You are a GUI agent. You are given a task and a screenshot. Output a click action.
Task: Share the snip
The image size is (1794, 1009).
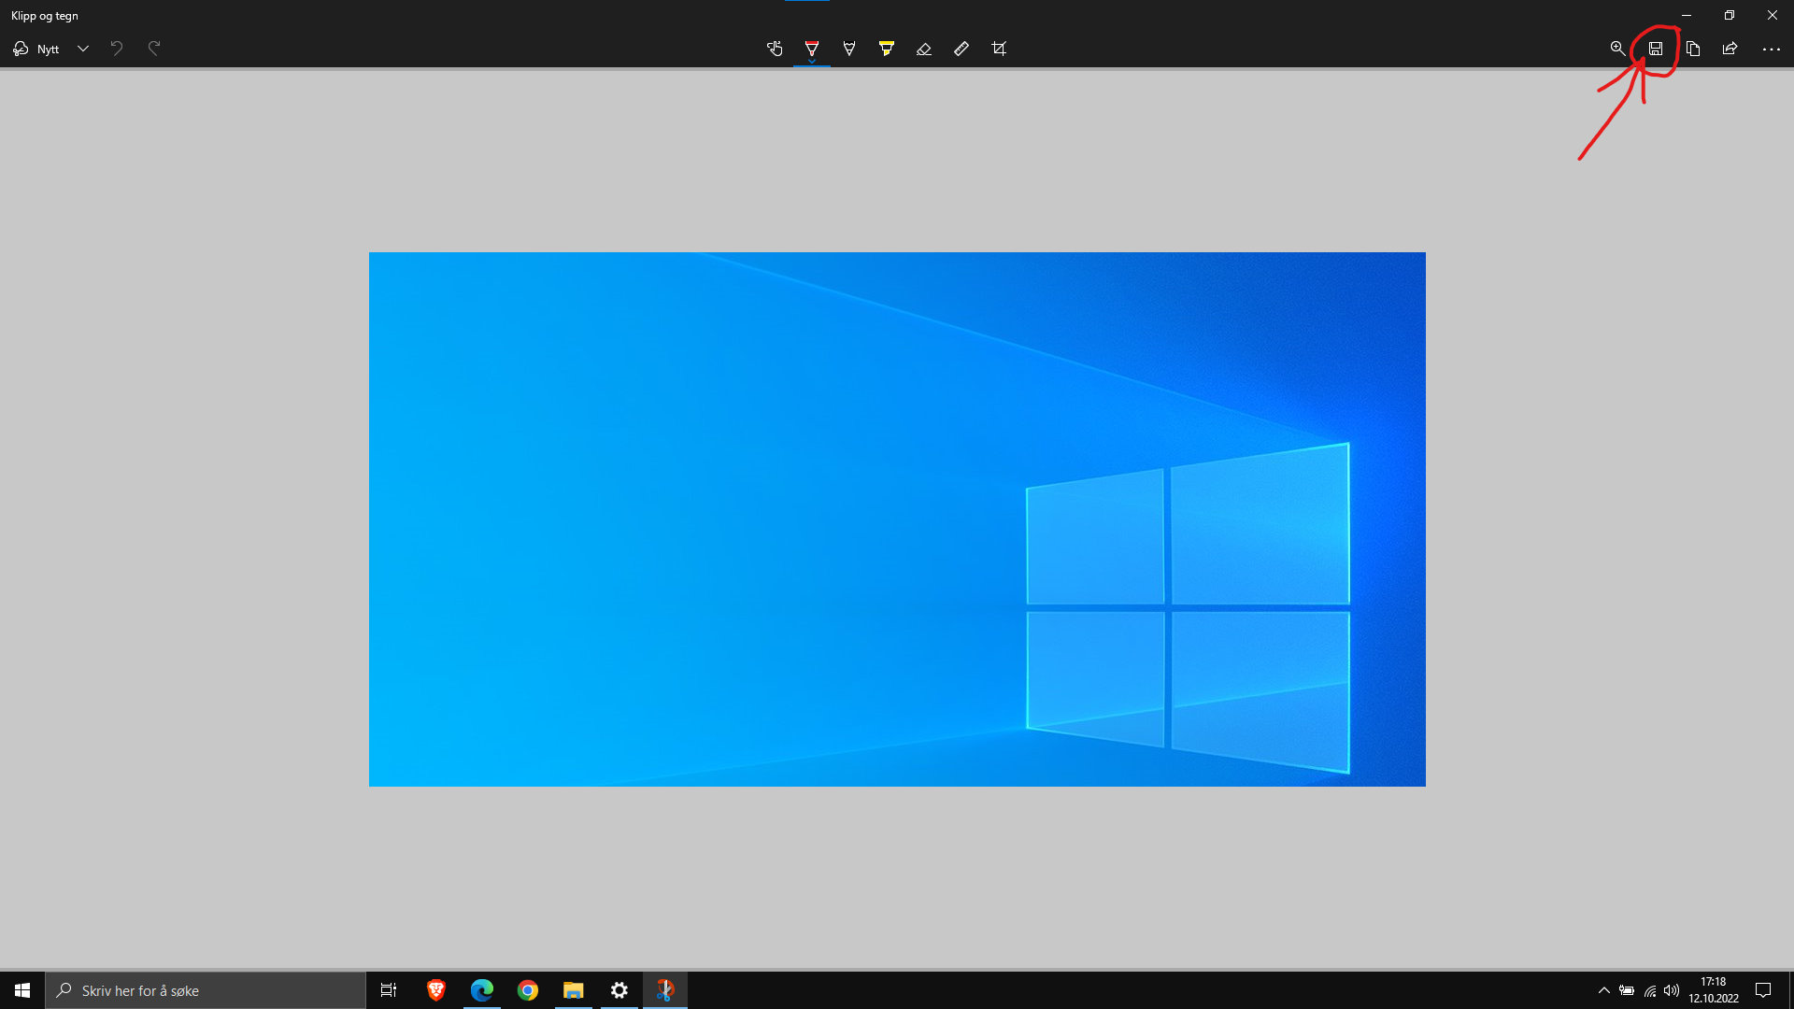(1730, 49)
